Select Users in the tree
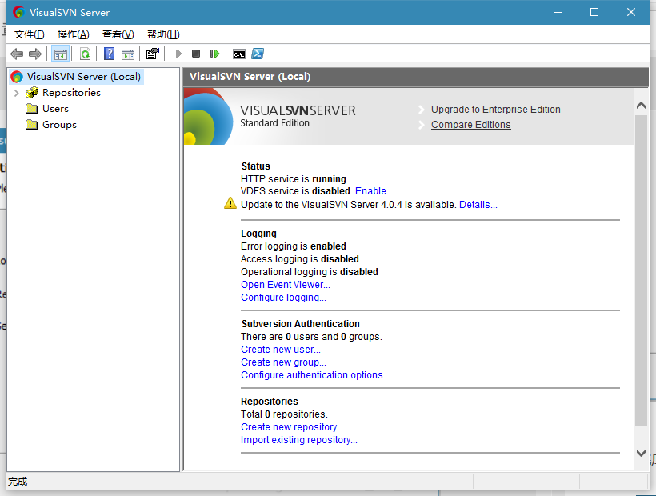The width and height of the screenshot is (656, 496). (55, 109)
